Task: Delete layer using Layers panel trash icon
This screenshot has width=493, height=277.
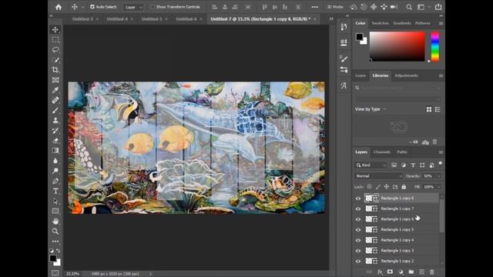Action: pos(432,272)
